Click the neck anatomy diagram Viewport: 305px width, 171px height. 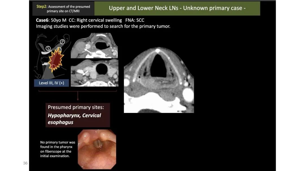52,56
